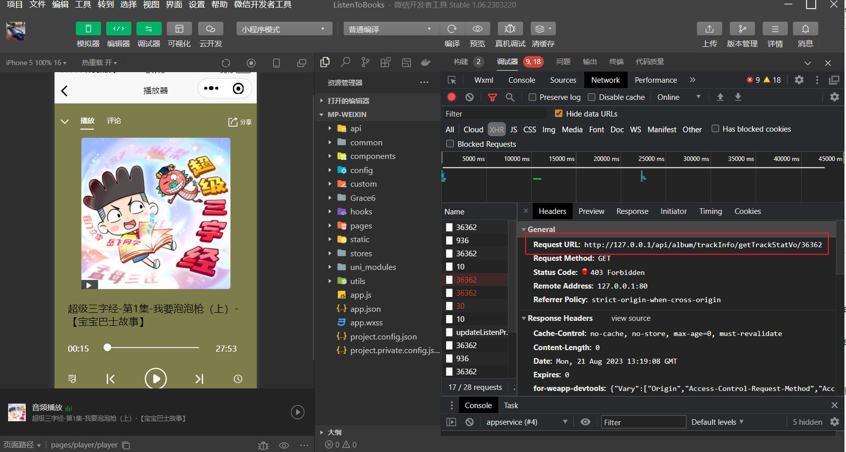Export HAR file download arrow
This screenshot has height=452, width=846.
[738, 97]
